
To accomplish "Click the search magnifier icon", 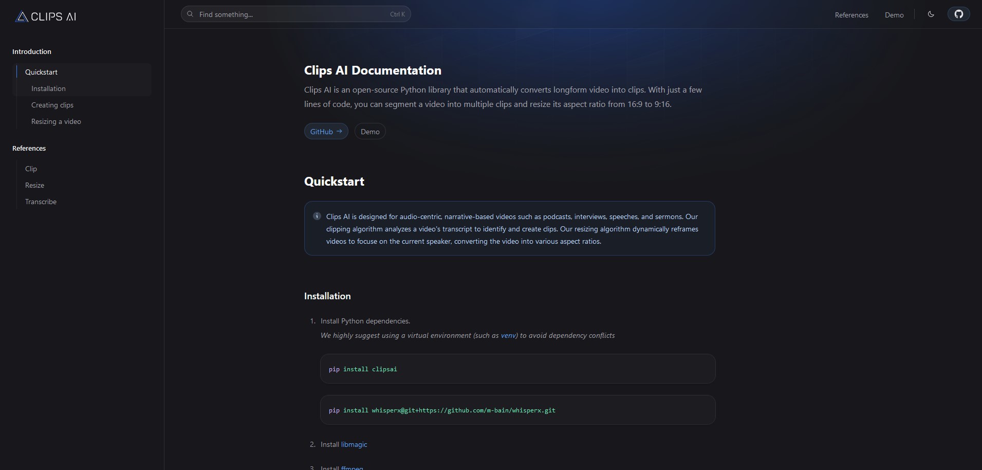I will click(190, 14).
